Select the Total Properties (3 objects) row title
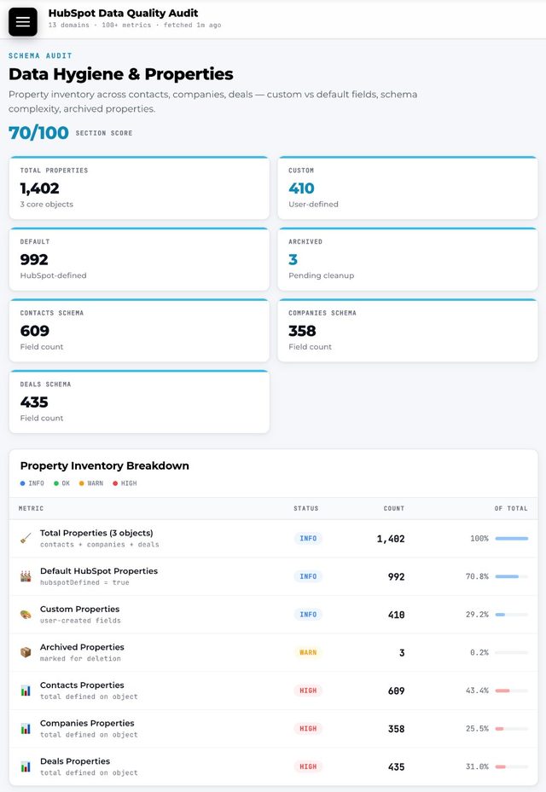 (96, 533)
